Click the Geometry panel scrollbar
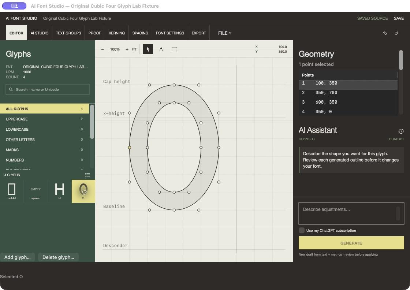 401,60
